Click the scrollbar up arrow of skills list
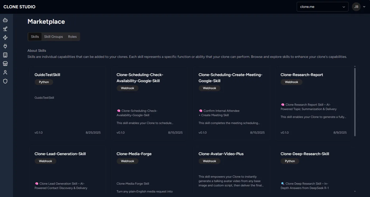370x197 pixels. (355, 66)
